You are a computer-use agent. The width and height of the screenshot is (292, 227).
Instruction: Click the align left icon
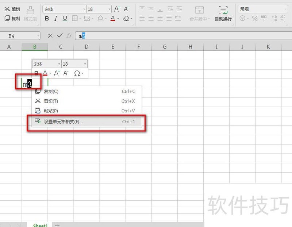142,18
